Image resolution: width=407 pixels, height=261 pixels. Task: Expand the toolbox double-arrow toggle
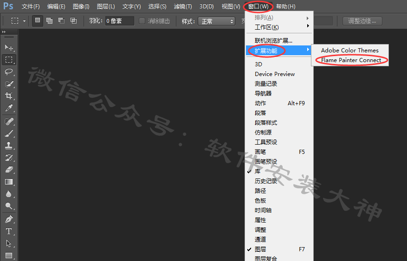point(4,32)
